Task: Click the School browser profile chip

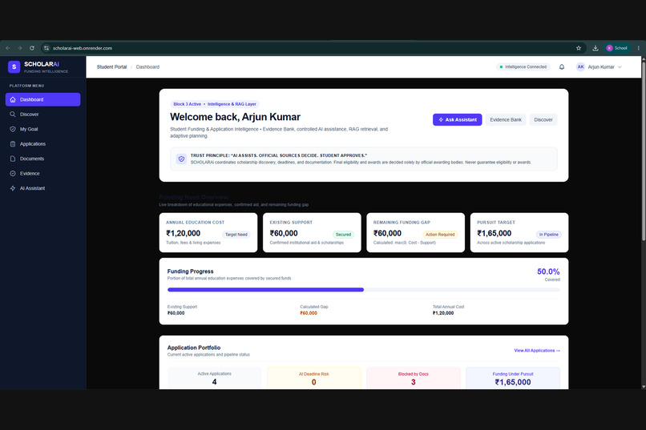Action: coord(617,48)
